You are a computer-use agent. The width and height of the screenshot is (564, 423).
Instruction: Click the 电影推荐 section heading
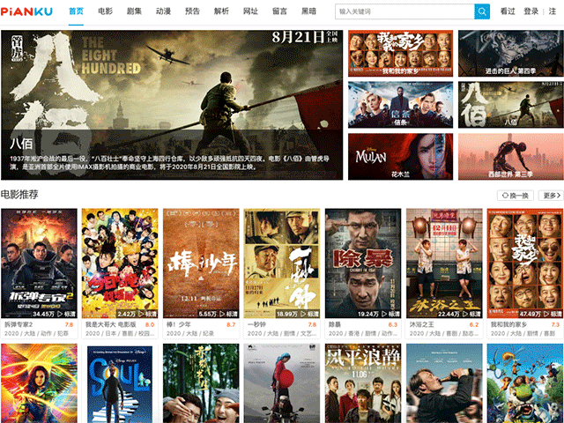pos(19,195)
